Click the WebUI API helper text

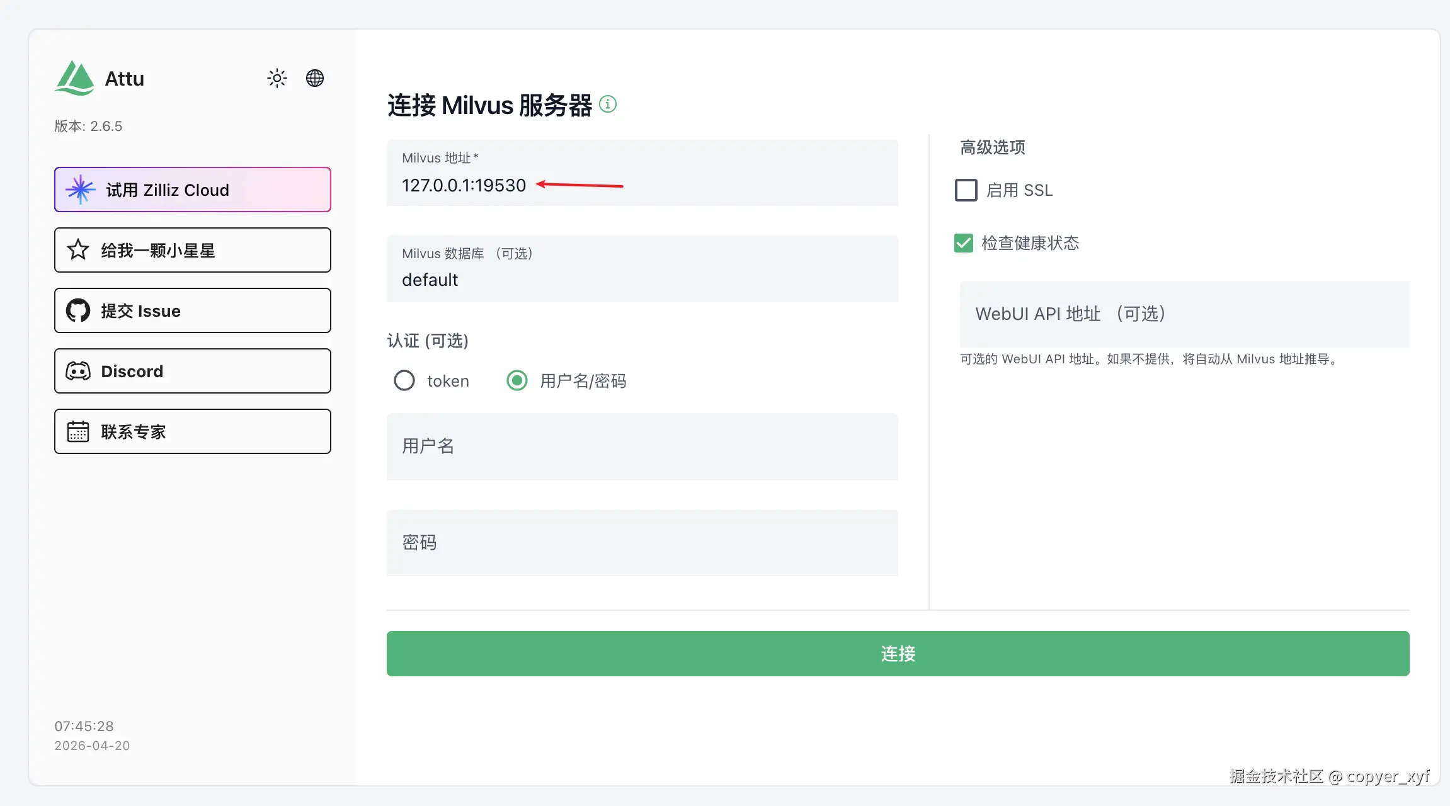1151,359
